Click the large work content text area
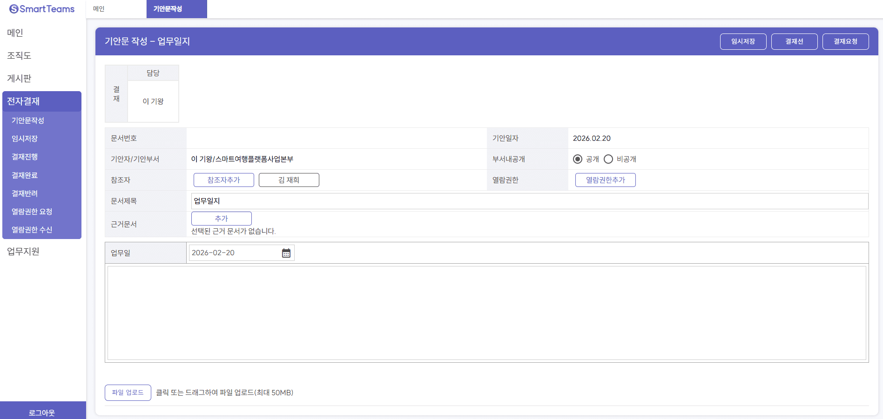Viewport: 883px width, 419px height. coord(486,313)
